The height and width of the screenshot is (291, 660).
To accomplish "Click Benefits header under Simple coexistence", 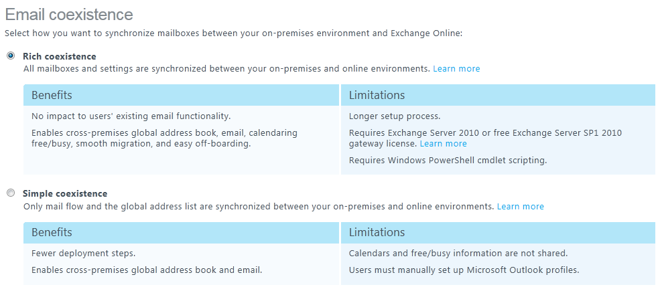I will coord(52,232).
